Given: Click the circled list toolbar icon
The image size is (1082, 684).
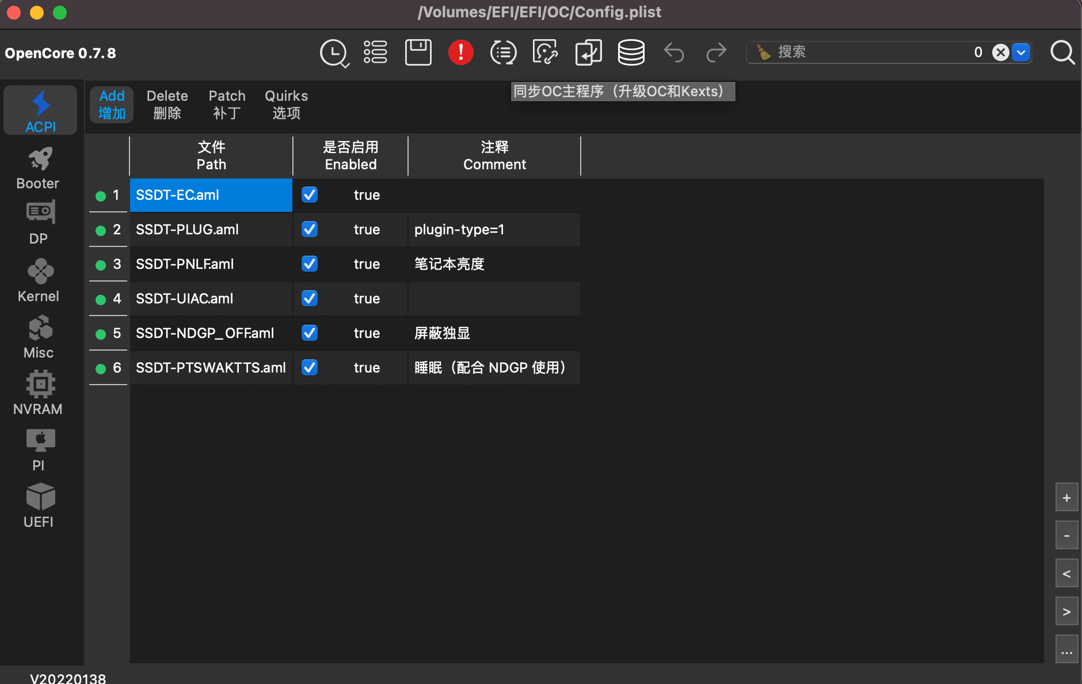Looking at the screenshot, I should (504, 52).
